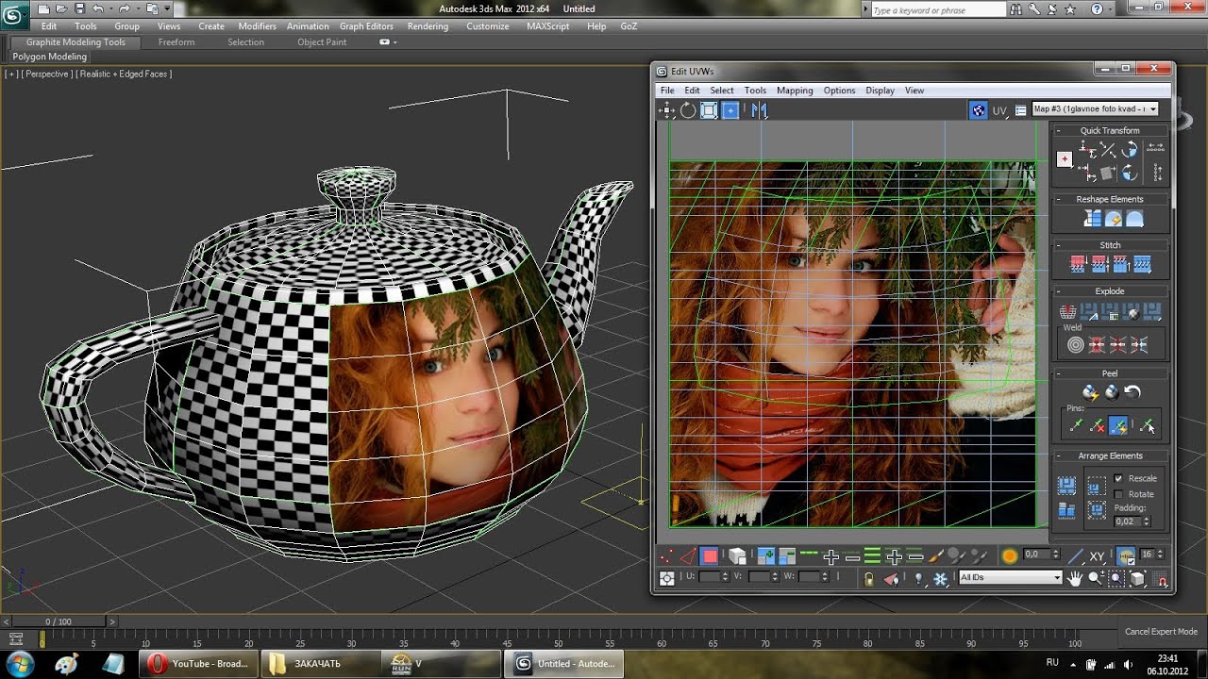
Task: Toggle the grid snap button left of the 16 field
Action: [x=1126, y=556]
